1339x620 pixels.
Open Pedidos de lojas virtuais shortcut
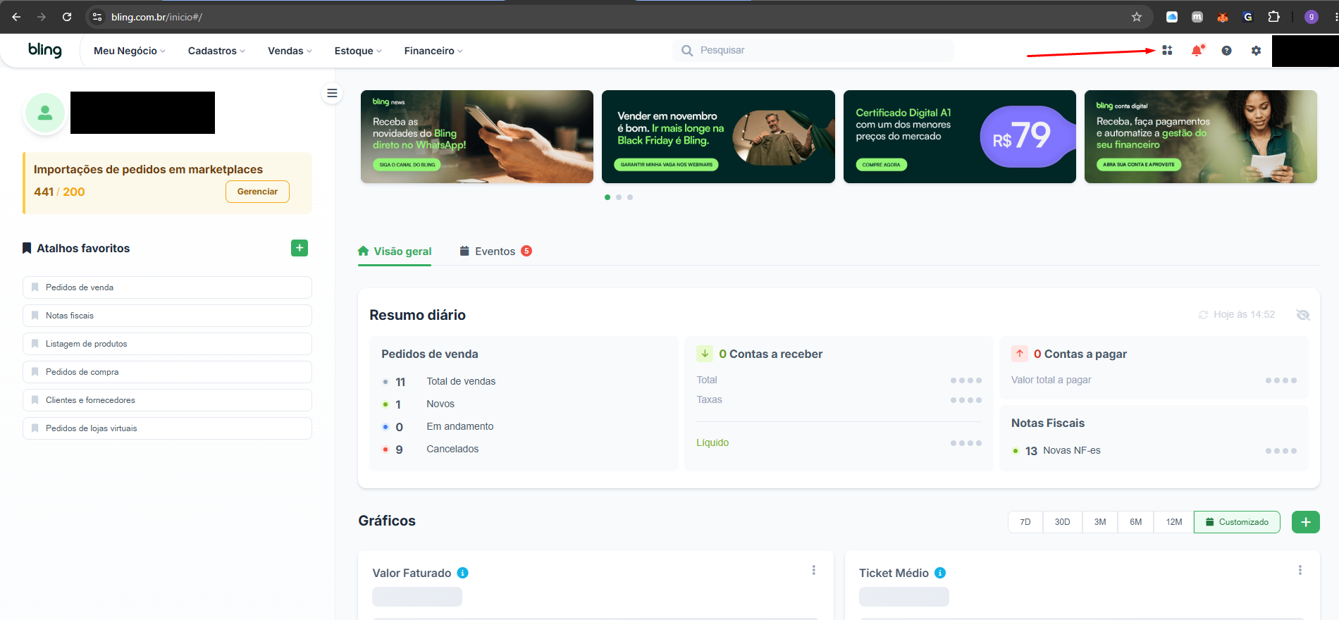[167, 428]
